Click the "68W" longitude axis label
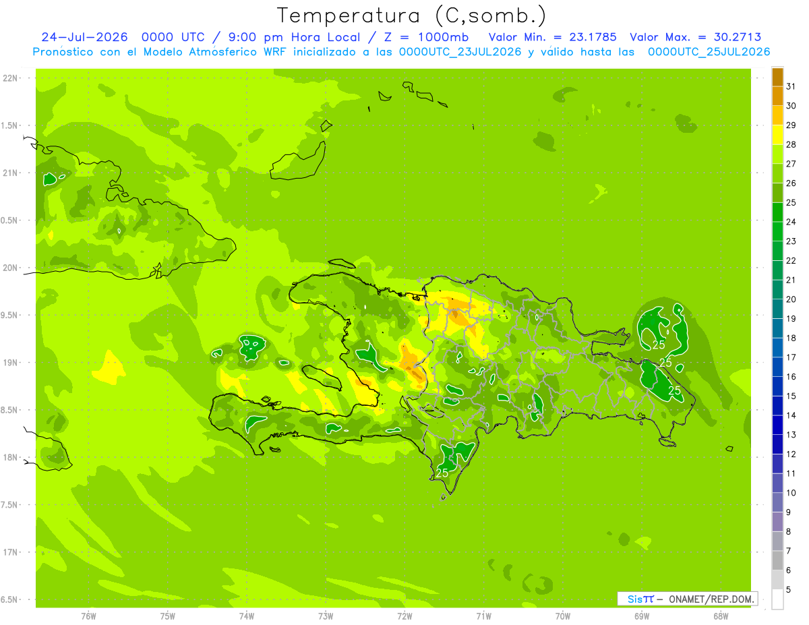Image resolution: width=809 pixels, height=625 pixels. click(720, 616)
